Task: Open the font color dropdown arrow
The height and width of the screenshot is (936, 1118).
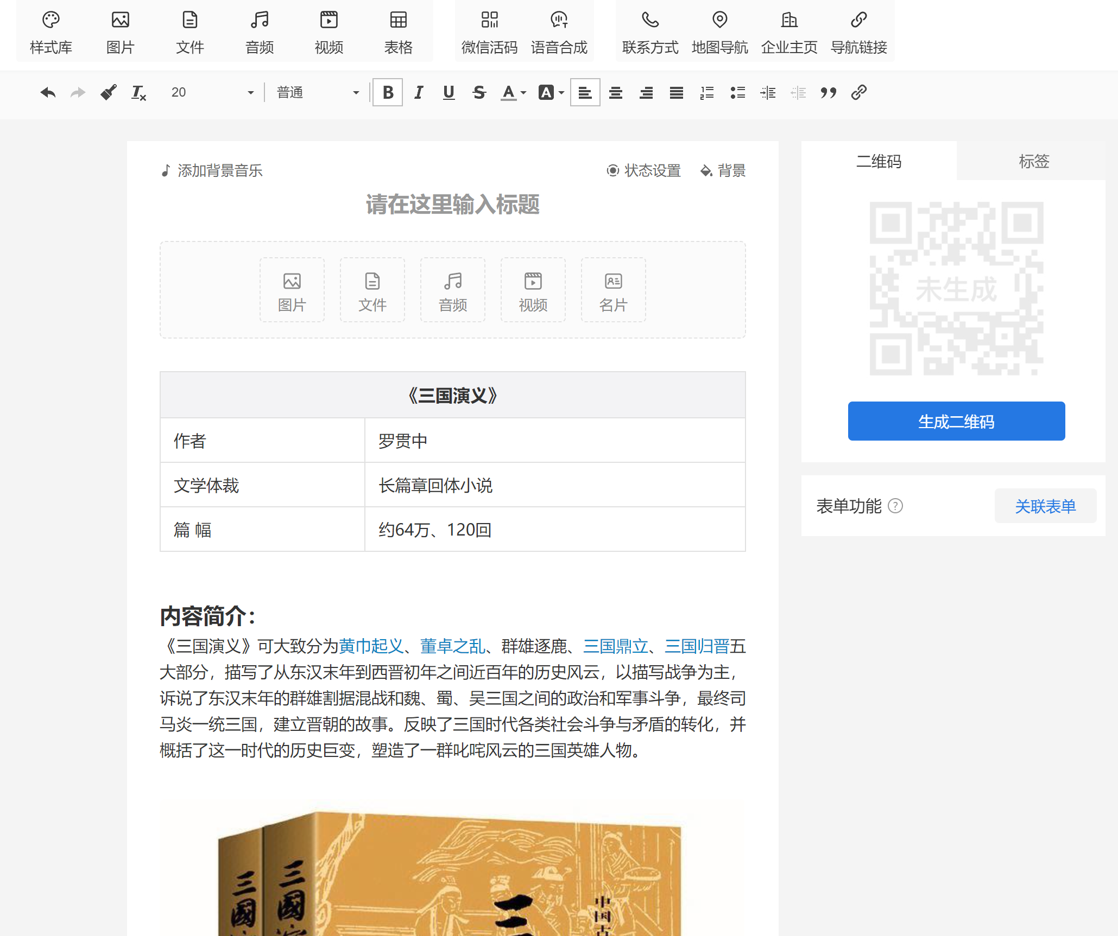Action: click(x=523, y=93)
